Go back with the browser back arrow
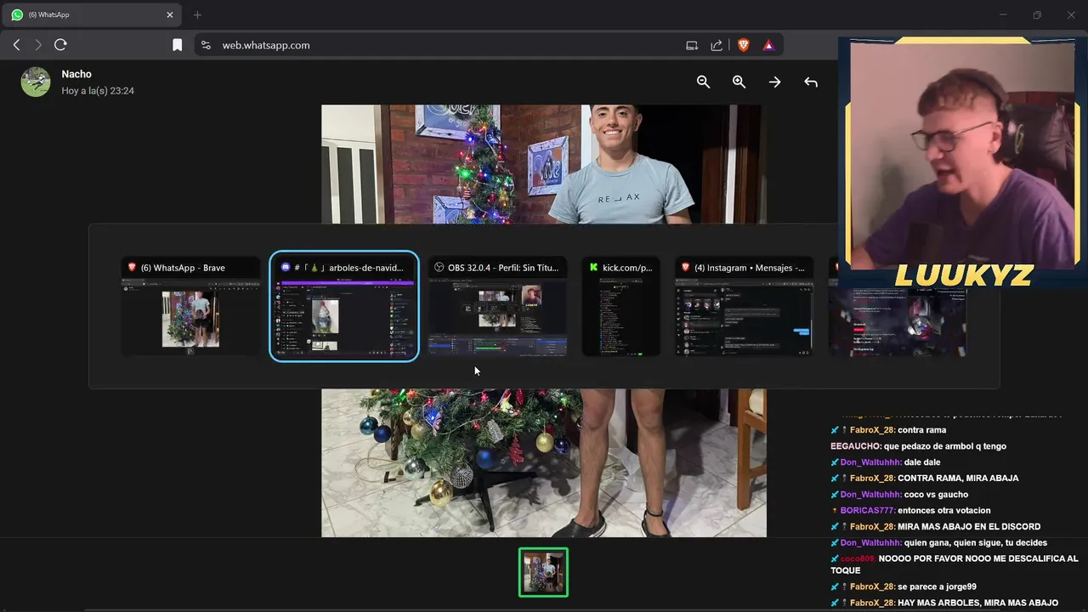Screen dimensions: 1088x612 (x=16, y=45)
